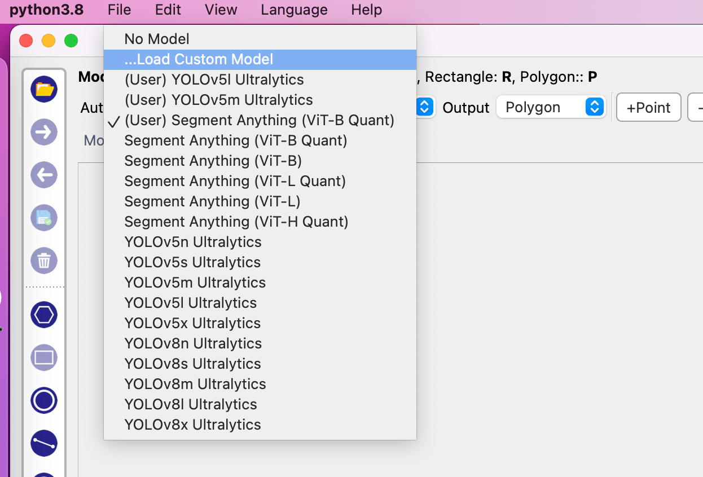Screen dimensions: 703x477
Task: Choose No Model from the list
Action: coord(260,39)
